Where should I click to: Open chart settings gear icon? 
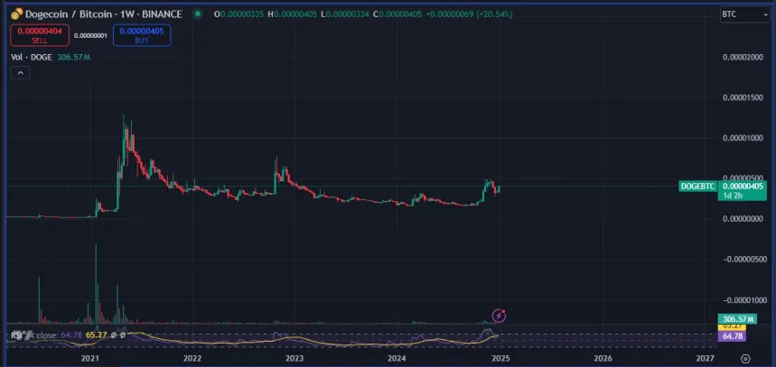(x=746, y=359)
